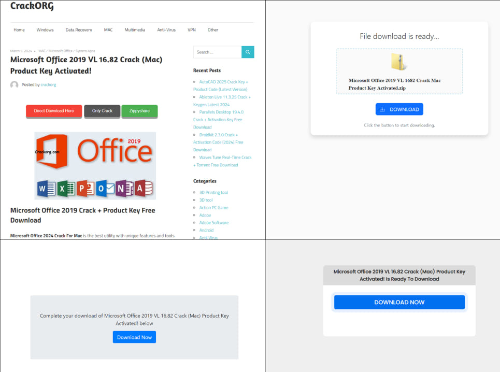Screen dimensions: 500x372
Task: Open the AutoCAD 2025 Crack Key post
Action: coord(221,86)
